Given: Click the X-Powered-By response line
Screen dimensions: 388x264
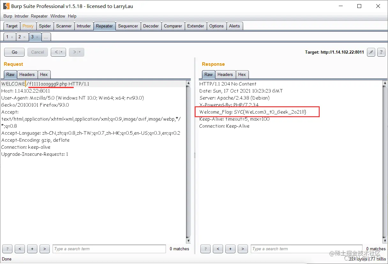Looking at the screenshot, I should [229, 105].
